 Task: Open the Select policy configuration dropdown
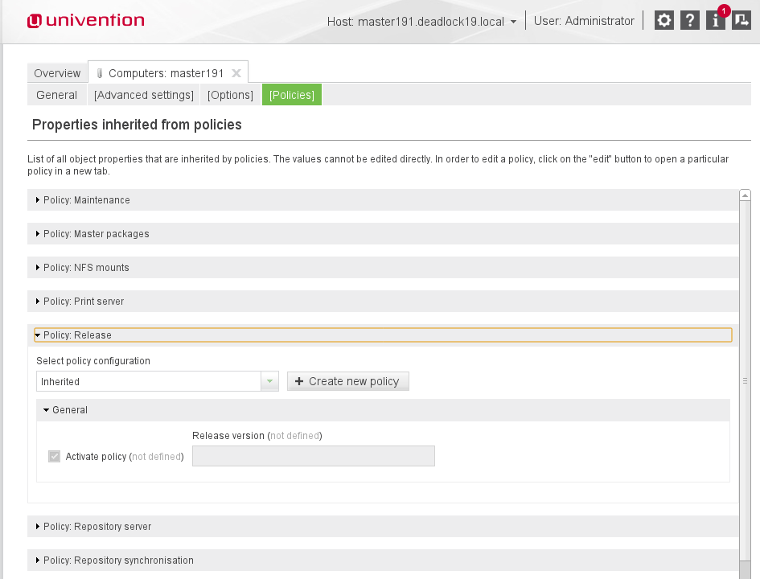(x=270, y=381)
